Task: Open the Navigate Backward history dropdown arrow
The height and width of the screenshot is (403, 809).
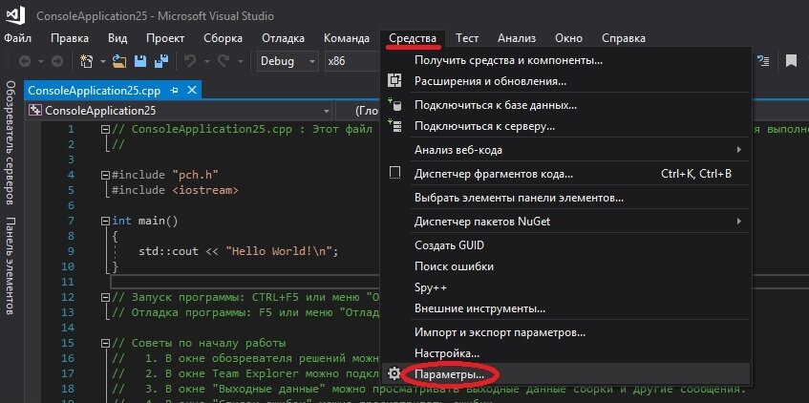Action: [41, 61]
